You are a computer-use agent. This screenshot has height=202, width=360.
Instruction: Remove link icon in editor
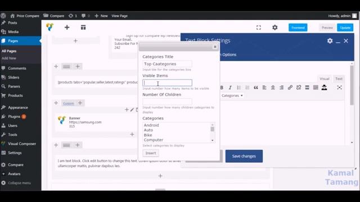[299, 88]
